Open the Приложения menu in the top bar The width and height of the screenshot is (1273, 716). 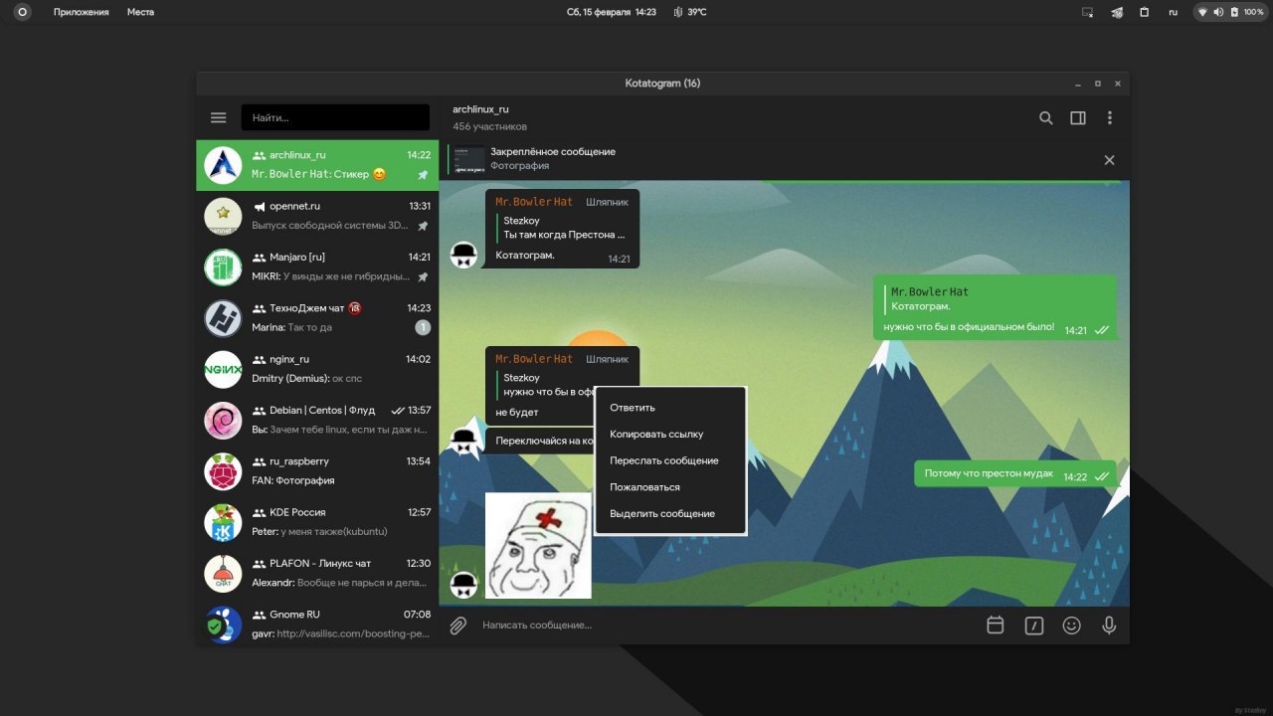82,12
